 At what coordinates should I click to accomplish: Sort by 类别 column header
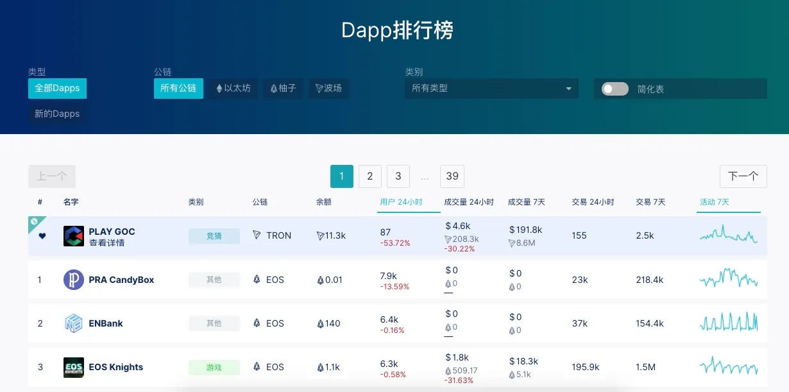(196, 202)
